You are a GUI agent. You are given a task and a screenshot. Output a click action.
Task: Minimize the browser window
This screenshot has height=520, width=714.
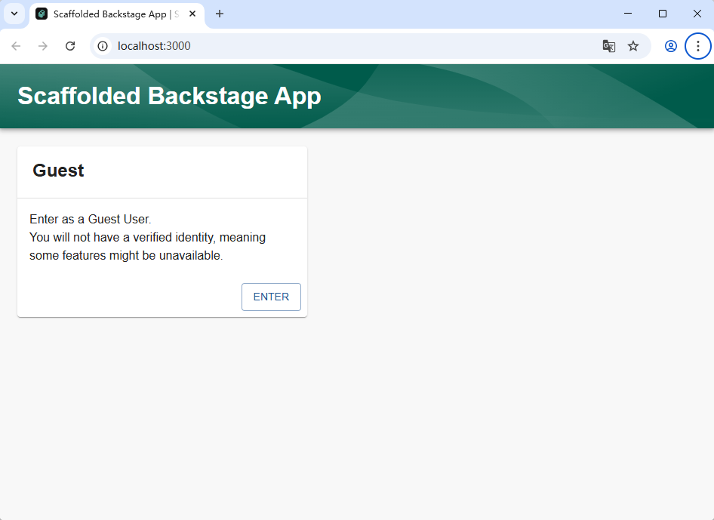(x=628, y=14)
